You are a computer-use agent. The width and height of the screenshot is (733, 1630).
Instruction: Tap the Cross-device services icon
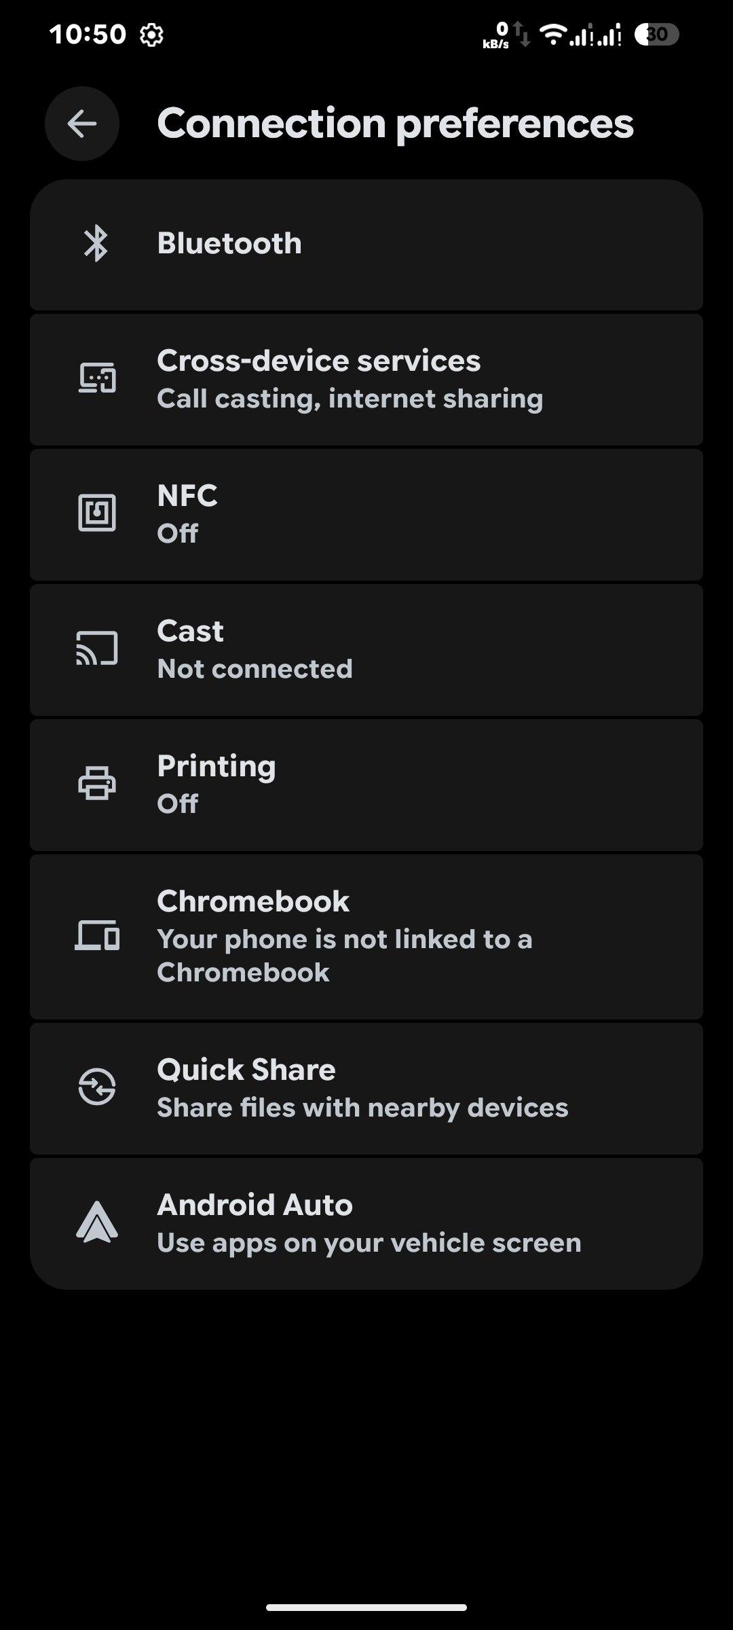tap(97, 378)
